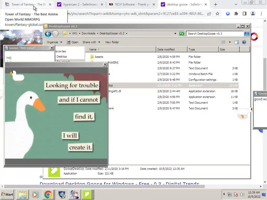This screenshot has width=267, height=200.
Task: Sort by the Type column header
Action: click(x=203, y=49)
